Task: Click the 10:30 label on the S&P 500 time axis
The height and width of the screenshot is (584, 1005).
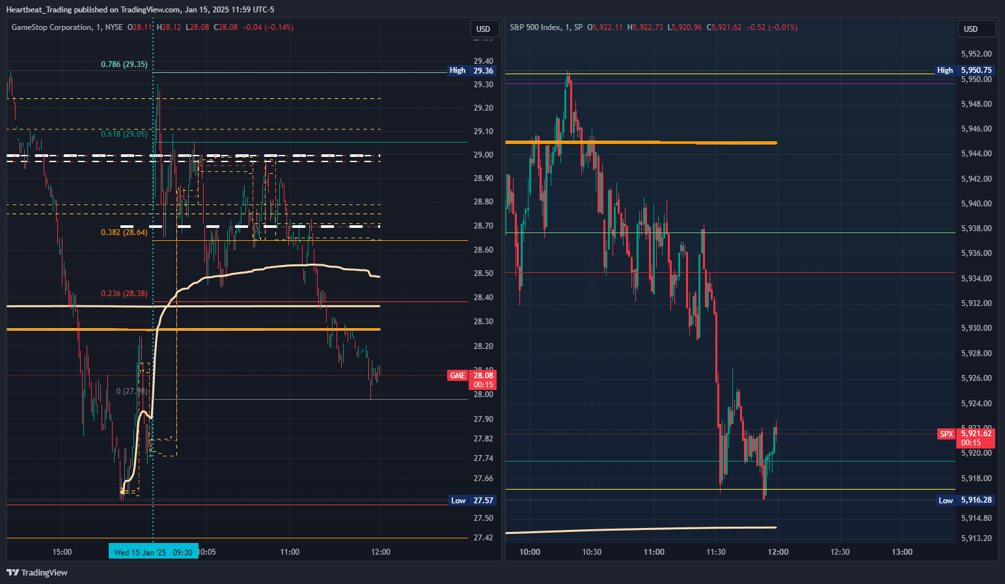Action: tap(592, 552)
